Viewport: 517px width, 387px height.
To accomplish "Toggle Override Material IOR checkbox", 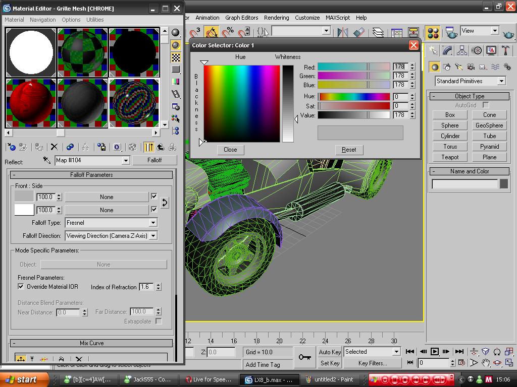I will tap(21, 286).
